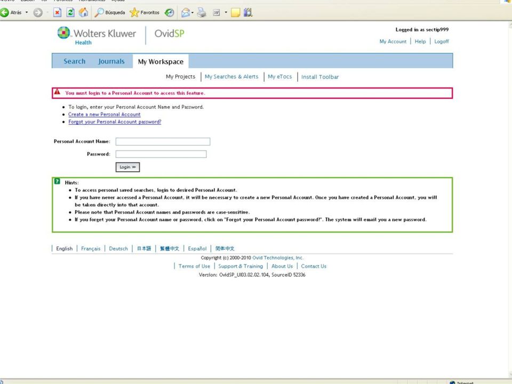The height and width of the screenshot is (384, 512).
Task: Open My eTocs section
Action: [280, 76]
